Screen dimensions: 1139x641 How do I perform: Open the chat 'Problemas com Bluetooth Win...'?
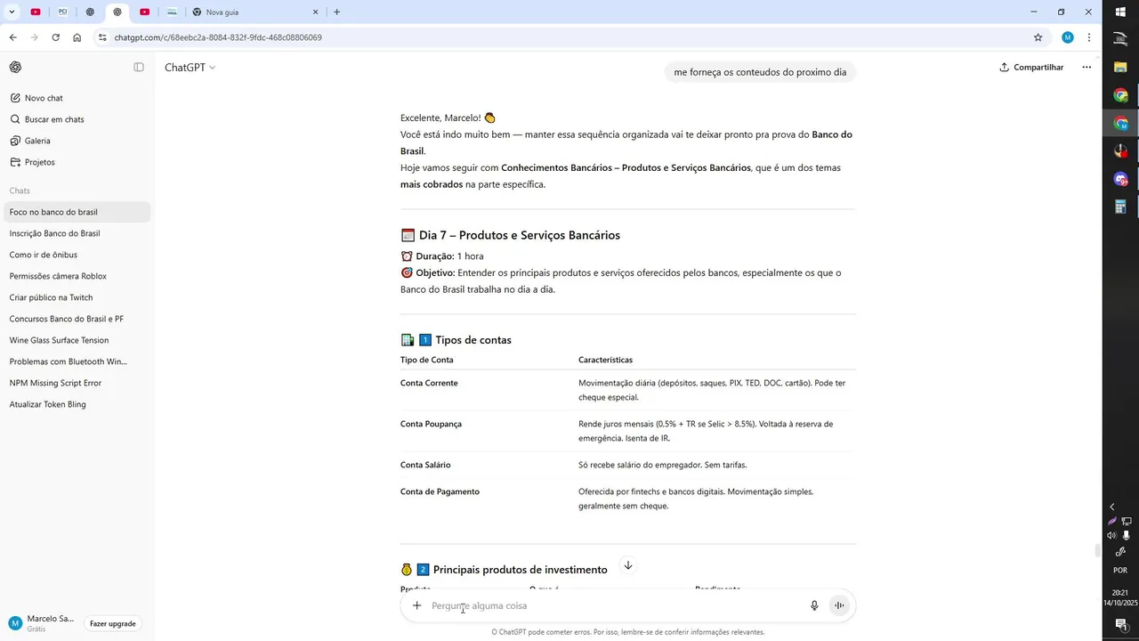click(76, 361)
